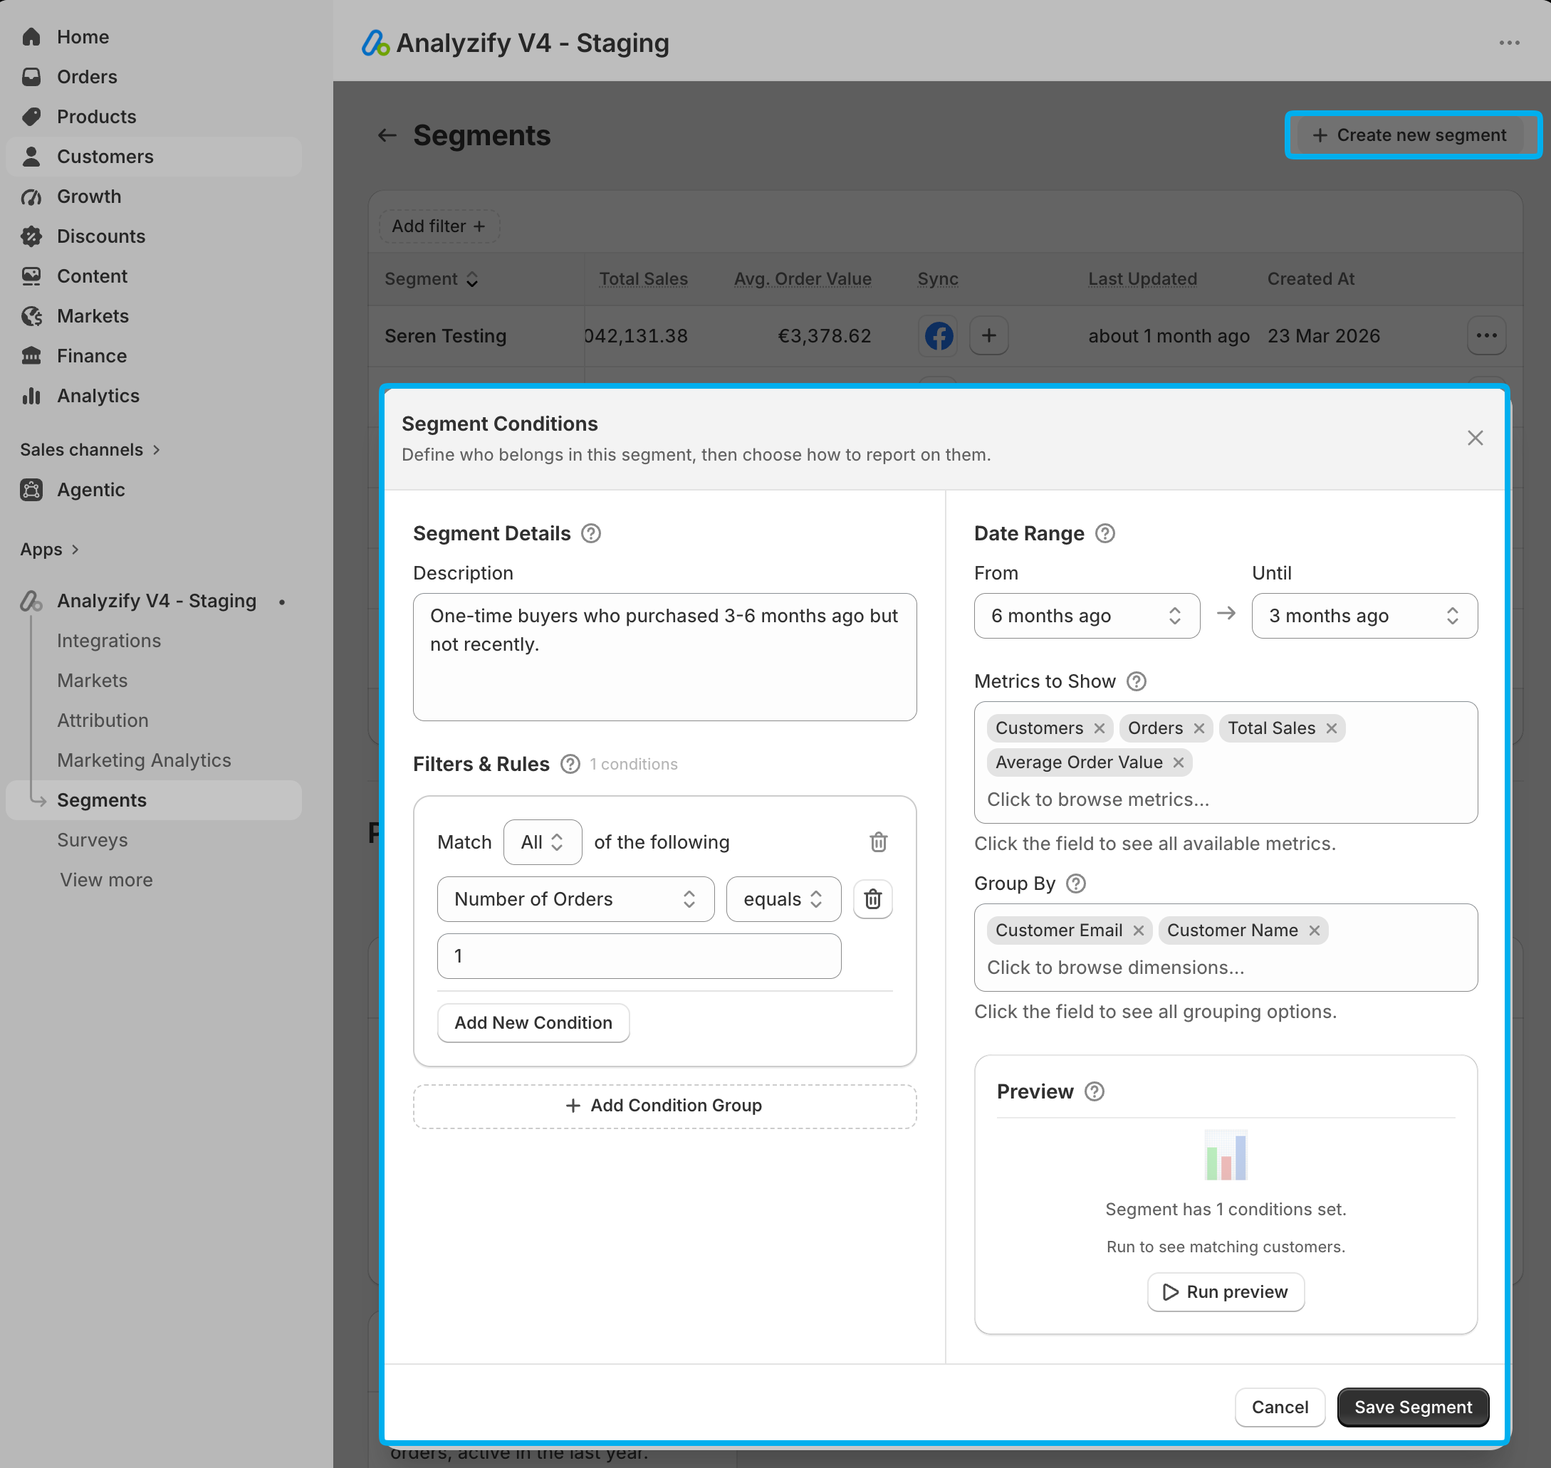The image size is (1551, 1468).
Task: Expand the Sales channels section
Action: point(90,450)
